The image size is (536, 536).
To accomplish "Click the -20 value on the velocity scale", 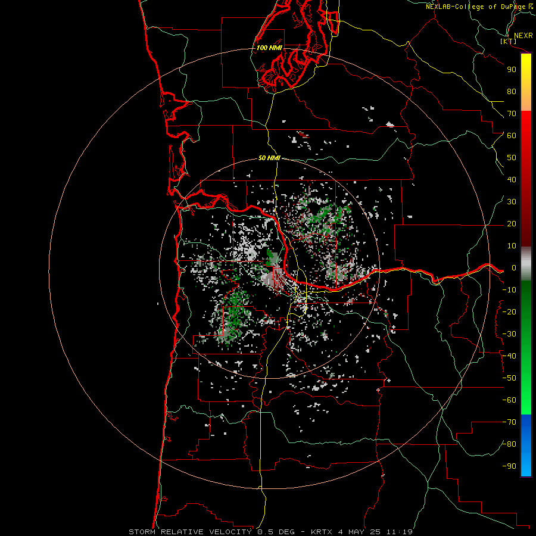I will pos(509,312).
